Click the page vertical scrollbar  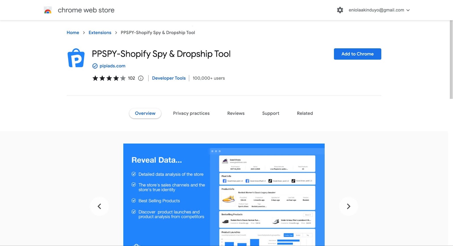(451, 59)
